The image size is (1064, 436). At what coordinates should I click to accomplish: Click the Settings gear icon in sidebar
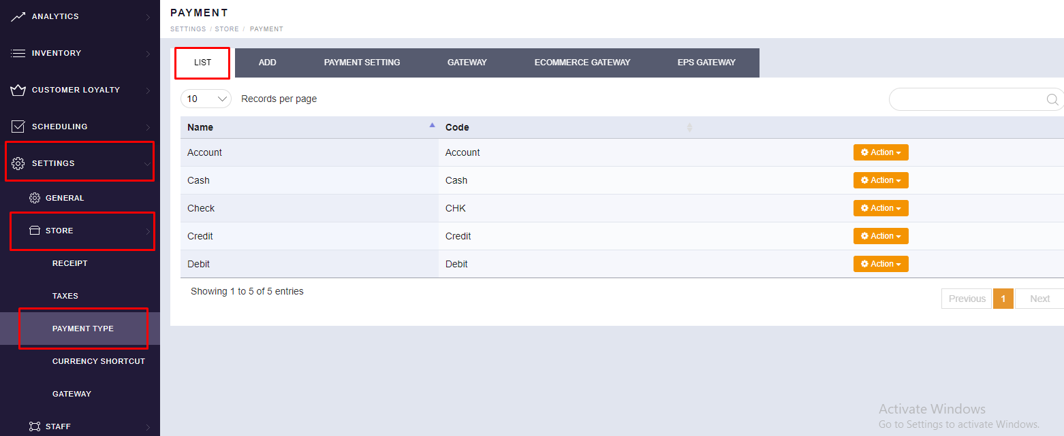18,163
